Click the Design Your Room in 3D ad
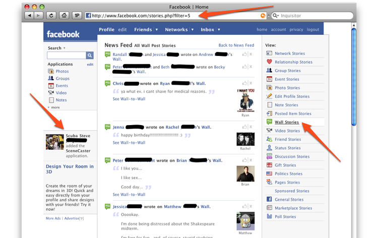 point(70,169)
